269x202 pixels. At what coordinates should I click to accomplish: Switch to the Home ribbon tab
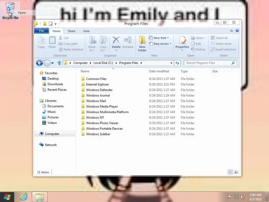click(x=56, y=31)
